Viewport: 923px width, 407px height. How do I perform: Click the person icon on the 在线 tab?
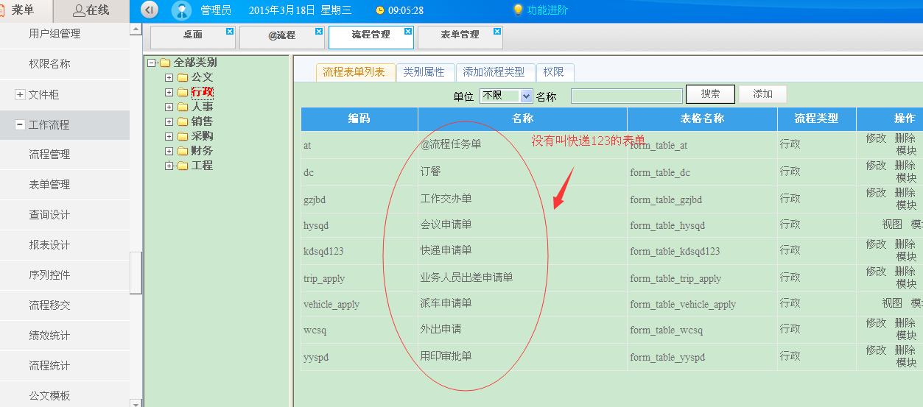pyautogui.click(x=79, y=10)
